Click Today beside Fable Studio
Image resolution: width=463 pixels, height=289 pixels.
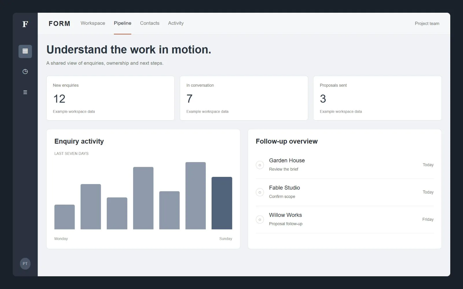(428, 192)
